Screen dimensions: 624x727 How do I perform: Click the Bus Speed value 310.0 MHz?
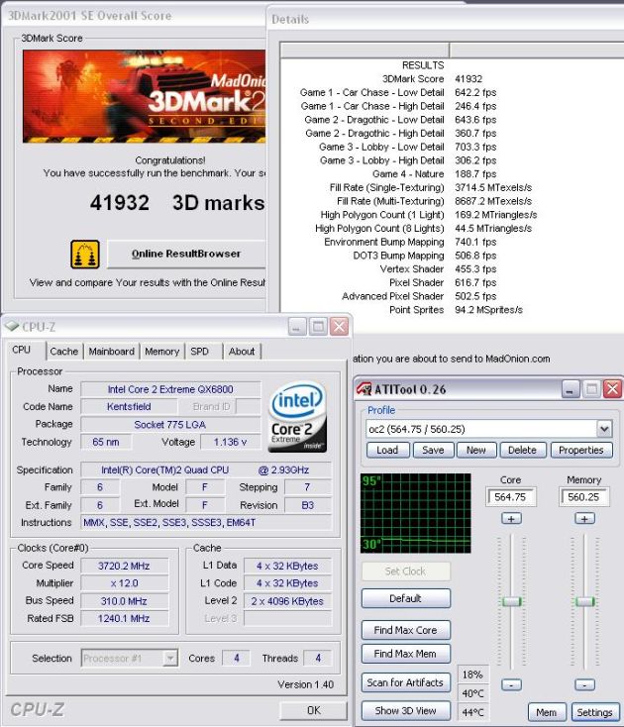[124, 601]
